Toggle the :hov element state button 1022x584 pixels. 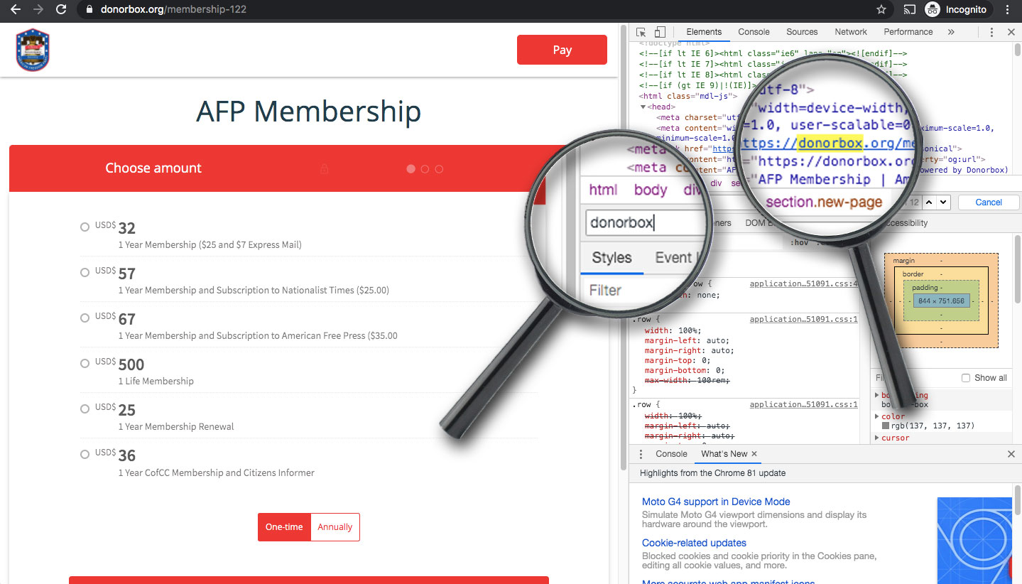tap(799, 243)
